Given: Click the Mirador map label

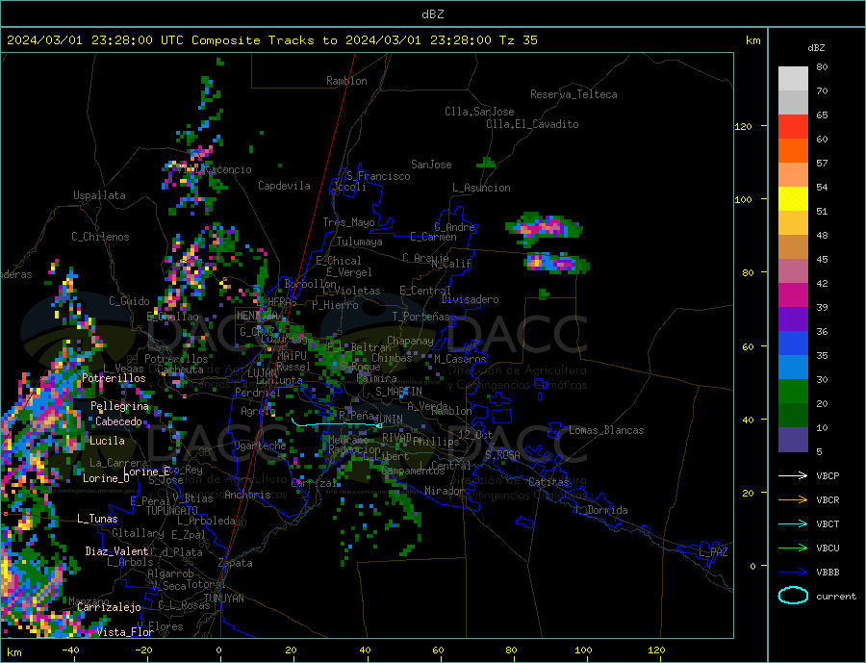Looking at the screenshot, I should (x=445, y=491).
